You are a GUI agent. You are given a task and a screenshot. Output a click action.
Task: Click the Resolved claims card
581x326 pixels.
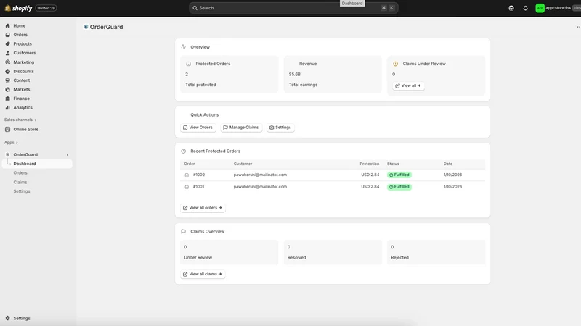pyautogui.click(x=333, y=252)
